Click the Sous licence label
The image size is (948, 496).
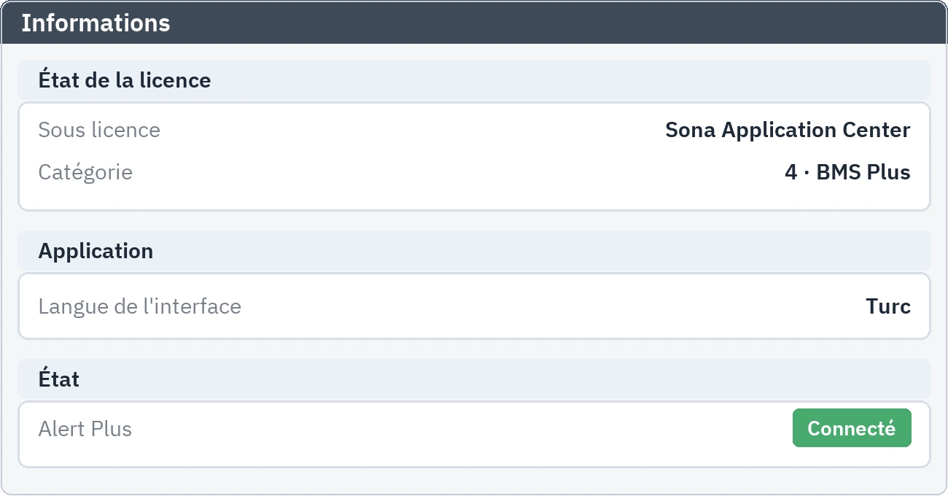pos(99,130)
